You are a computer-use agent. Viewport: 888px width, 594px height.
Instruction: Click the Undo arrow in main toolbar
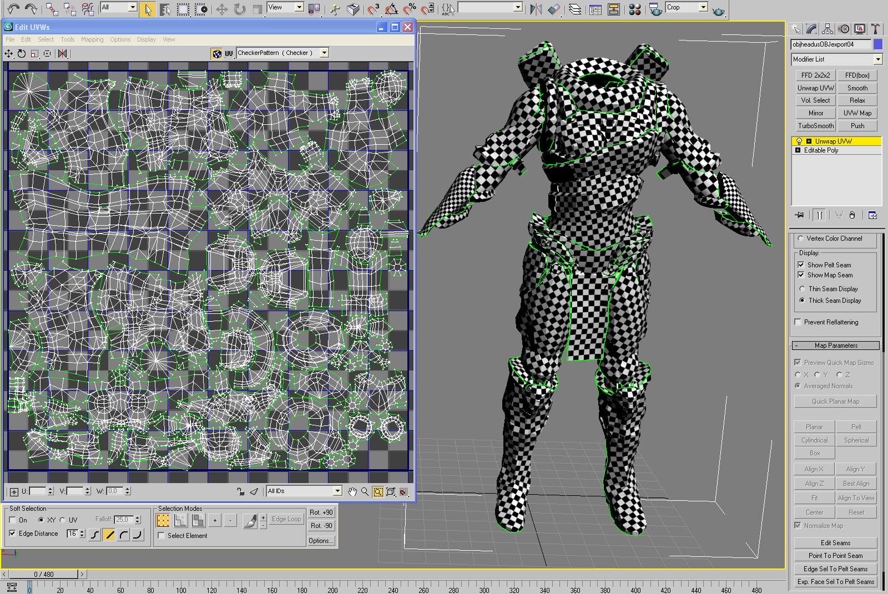[x=13, y=8]
